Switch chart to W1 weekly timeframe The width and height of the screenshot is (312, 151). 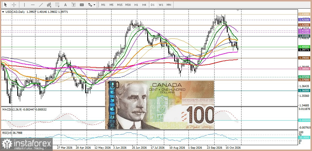pyautogui.click(x=161, y=5)
